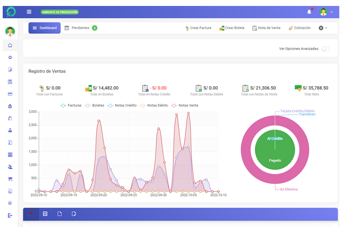Open the notifications bell
The width and height of the screenshot is (342, 227).
click(310, 11)
